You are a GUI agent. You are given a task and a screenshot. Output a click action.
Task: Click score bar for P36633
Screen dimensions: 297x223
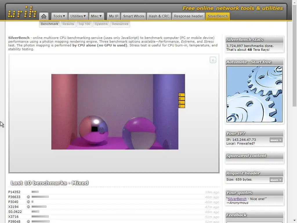[40, 197]
